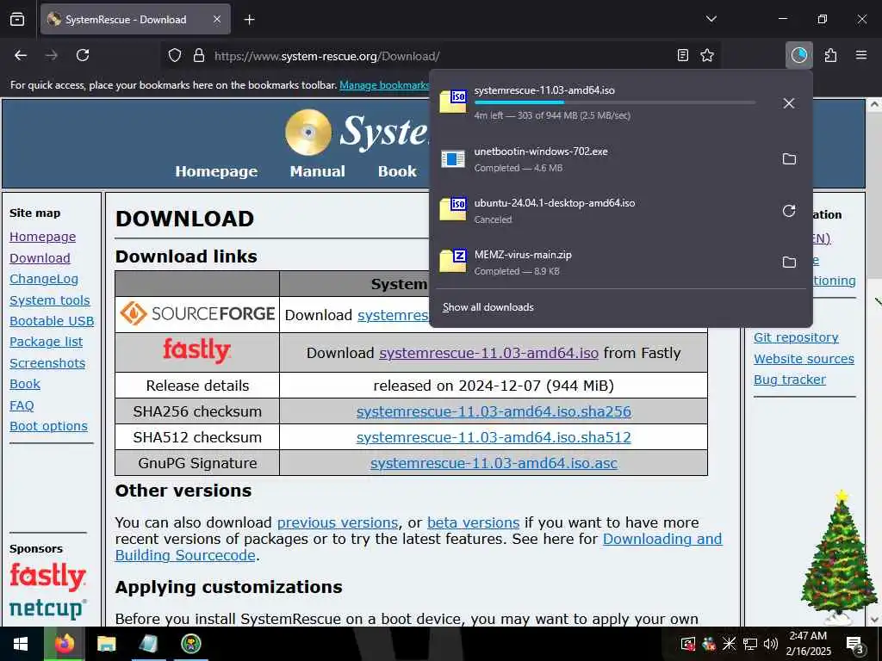Viewport: 882px width, 661px height.
Task: Open the notification center icon
Action: [x=854, y=644]
